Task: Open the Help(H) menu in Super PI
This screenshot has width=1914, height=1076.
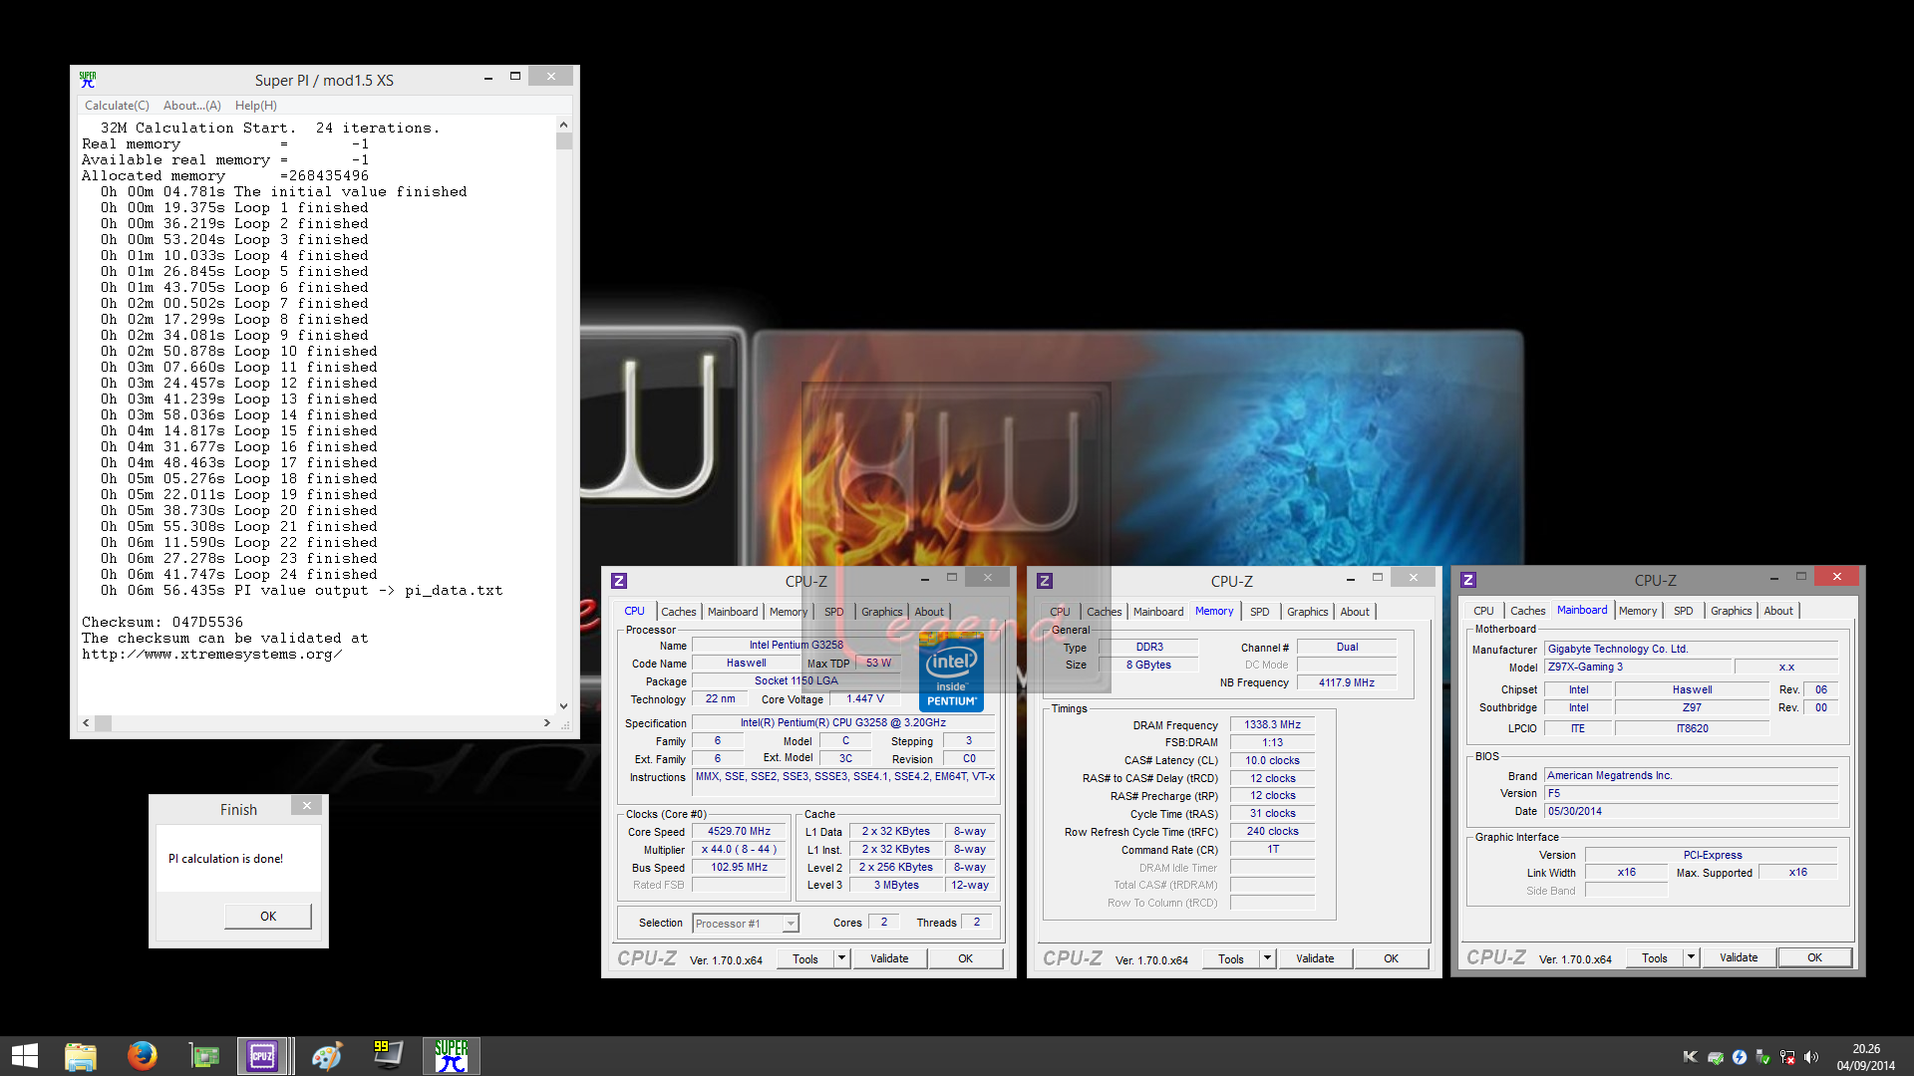Action: point(256,106)
